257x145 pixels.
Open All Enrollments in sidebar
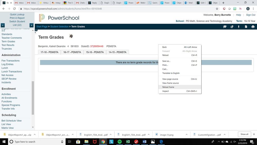point(9,98)
